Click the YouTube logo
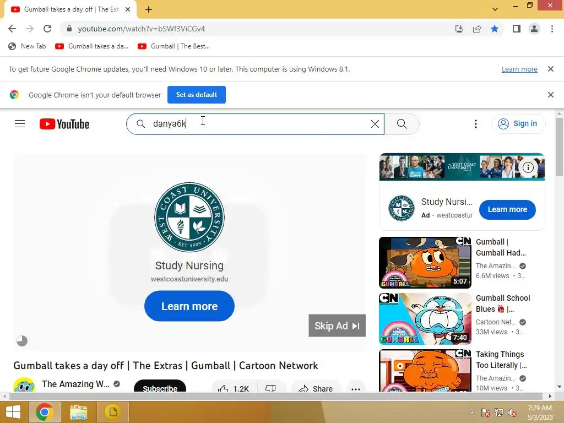Image resolution: width=564 pixels, height=423 pixels. click(64, 124)
